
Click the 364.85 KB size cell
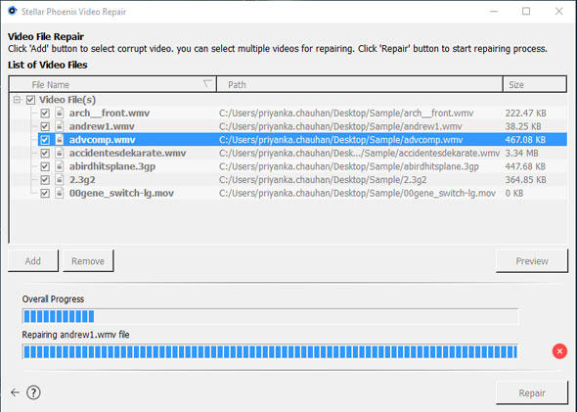pyautogui.click(x=525, y=180)
